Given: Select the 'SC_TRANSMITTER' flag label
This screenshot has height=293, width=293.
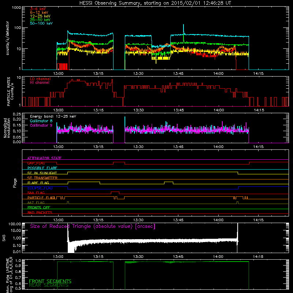Looking at the screenshot, I should (x=42, y=178).
